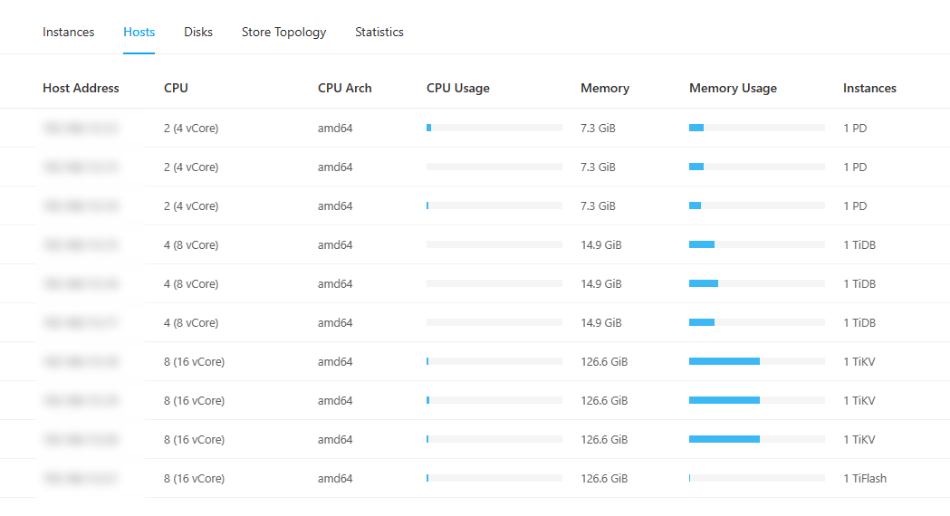Open the Disks tab
The width and height of the screenshot is (950, 516).
point(198,32)
